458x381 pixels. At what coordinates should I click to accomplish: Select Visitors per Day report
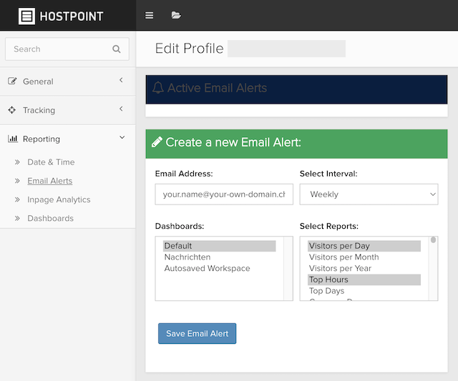coord(364,246)
